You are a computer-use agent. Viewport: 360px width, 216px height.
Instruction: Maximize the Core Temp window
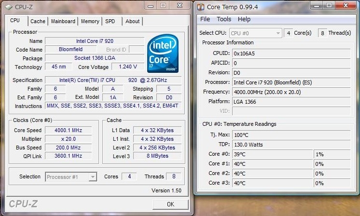click(x=329, y=5)
